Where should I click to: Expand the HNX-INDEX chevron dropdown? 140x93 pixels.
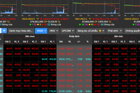click(90, 19)
